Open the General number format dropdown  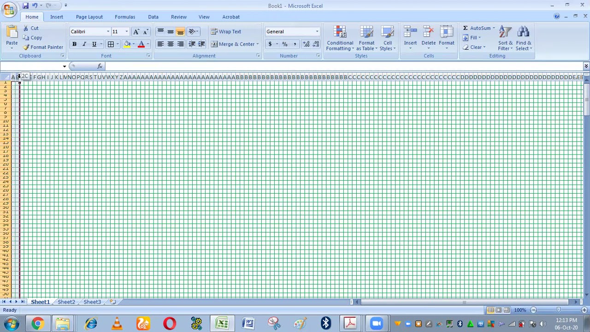[317, 31]
